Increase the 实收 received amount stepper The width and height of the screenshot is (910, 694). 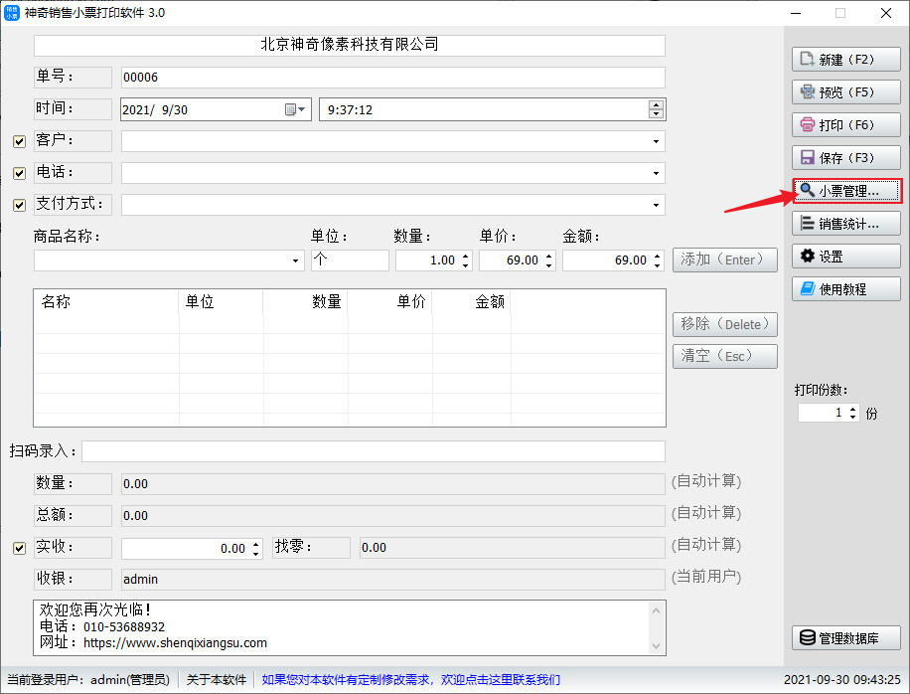coord(256,544)
